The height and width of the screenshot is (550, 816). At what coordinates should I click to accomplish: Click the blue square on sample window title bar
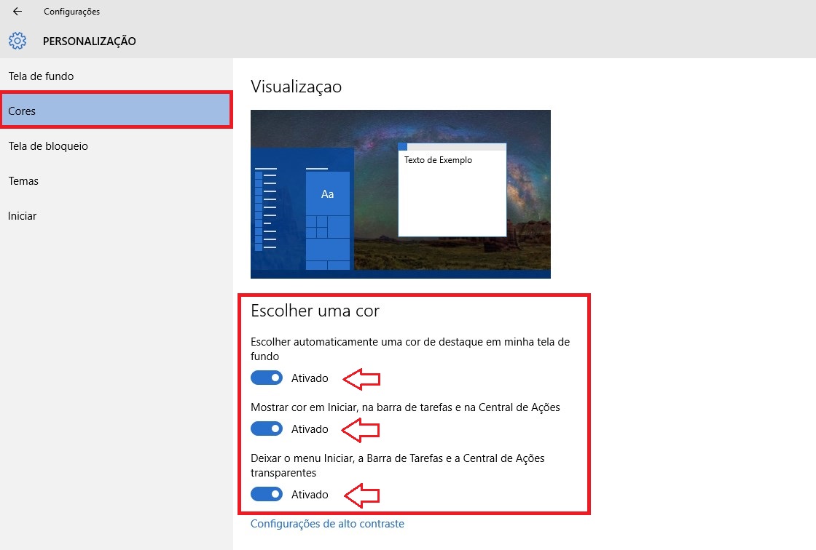tap(403, 147)
